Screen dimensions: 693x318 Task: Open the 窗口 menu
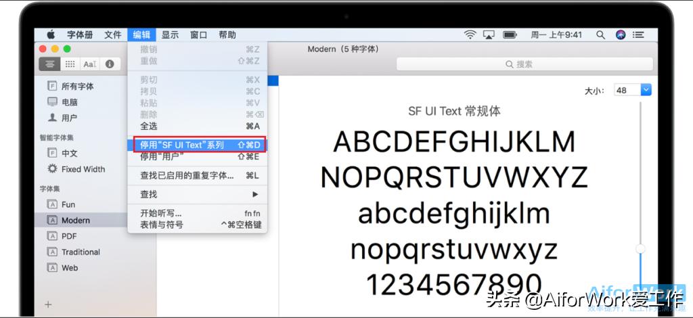(199, 35)
